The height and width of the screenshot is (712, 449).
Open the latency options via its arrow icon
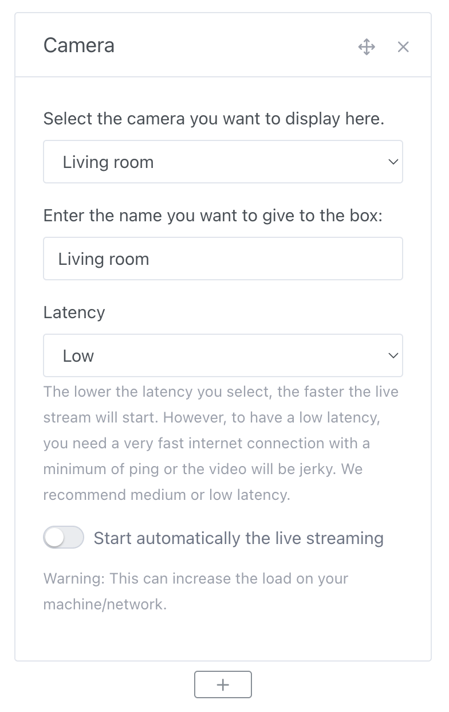393,355
